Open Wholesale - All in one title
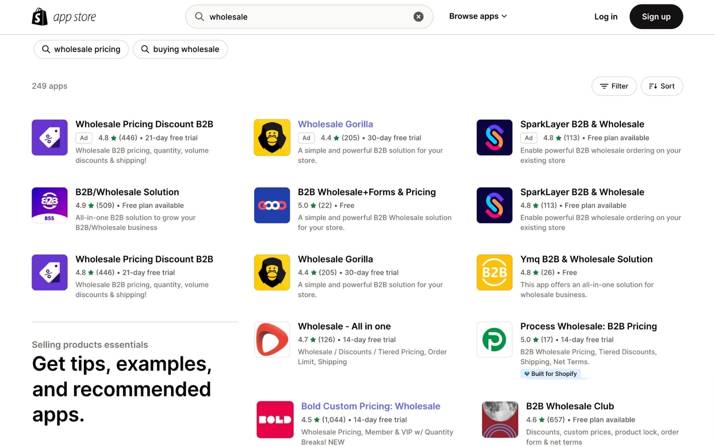 tap(344, 326)
